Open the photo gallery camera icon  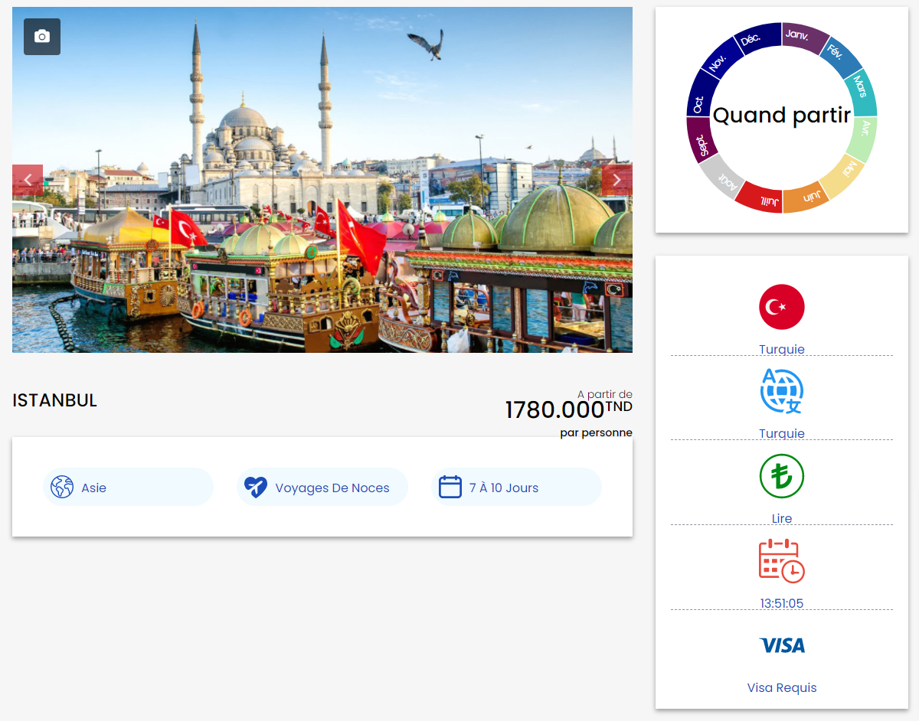(x=42, y=37)
